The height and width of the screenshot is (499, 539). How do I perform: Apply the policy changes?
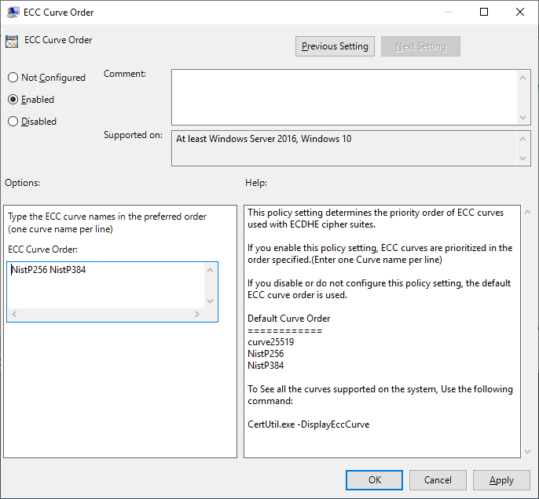[x=501, y=480]
